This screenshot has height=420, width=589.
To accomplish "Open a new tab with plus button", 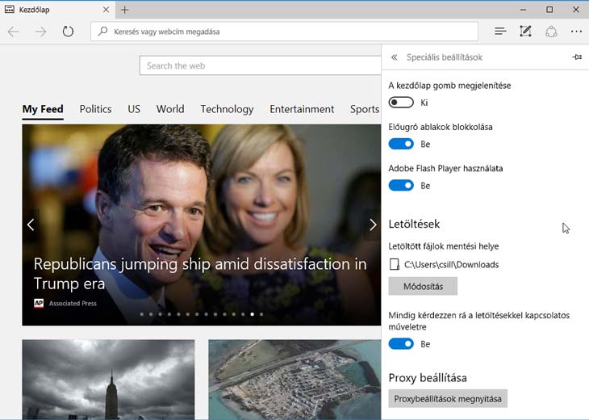I will (125, 10).
